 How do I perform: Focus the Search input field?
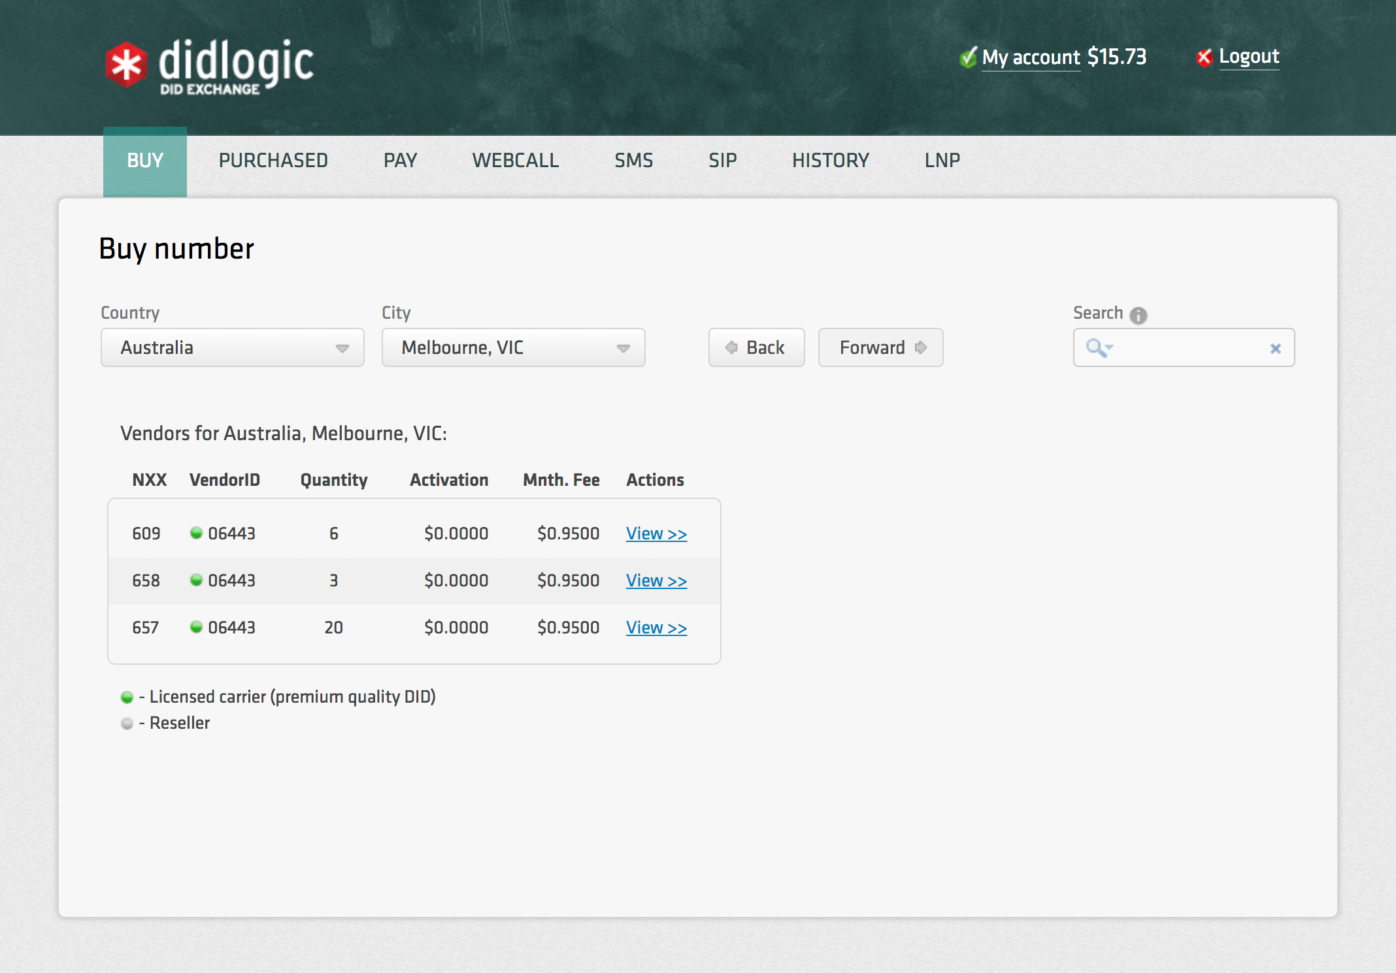pos(1189,347)
